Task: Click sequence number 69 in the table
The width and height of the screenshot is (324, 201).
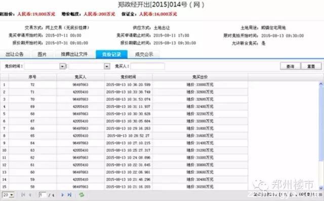Action: [x=32, y=107]
